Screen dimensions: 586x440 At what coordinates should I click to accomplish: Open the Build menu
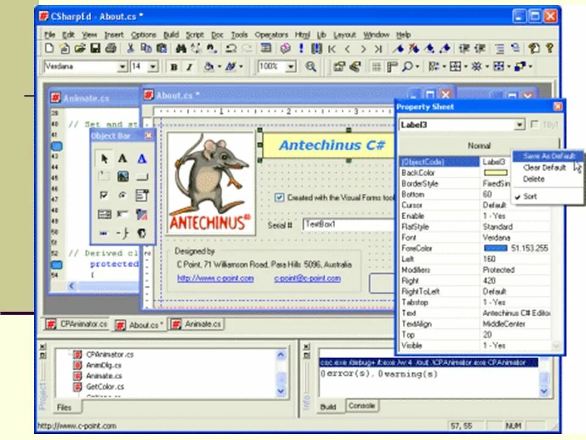point(171,35)
